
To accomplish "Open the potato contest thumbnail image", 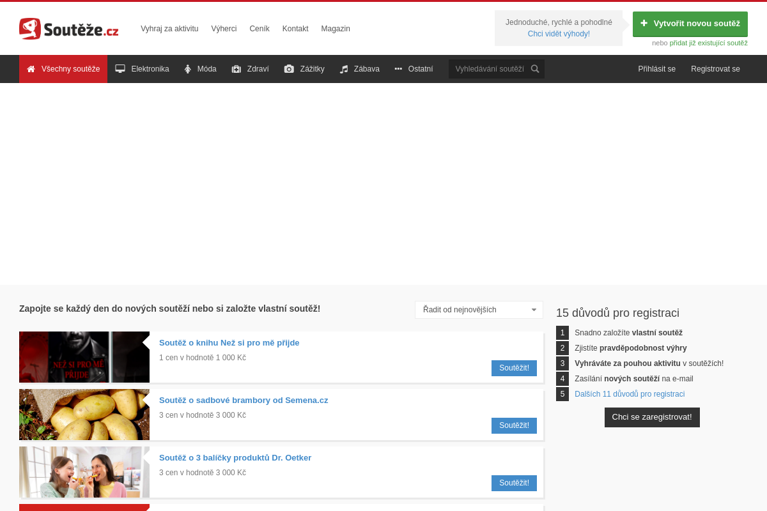I will 84,415.
